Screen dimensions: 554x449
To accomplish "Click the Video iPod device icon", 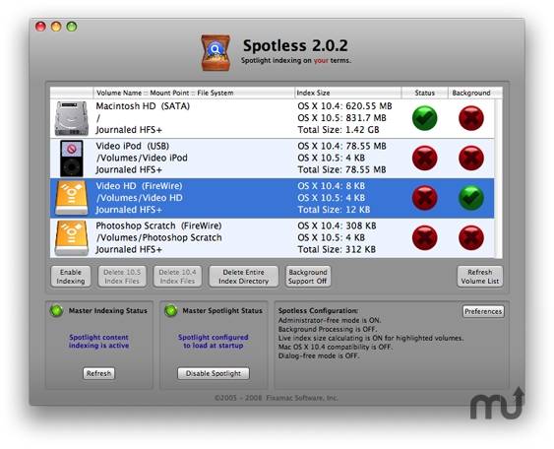I will (x=72, y=158).
